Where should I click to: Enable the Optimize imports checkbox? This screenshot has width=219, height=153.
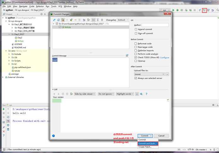135,50
